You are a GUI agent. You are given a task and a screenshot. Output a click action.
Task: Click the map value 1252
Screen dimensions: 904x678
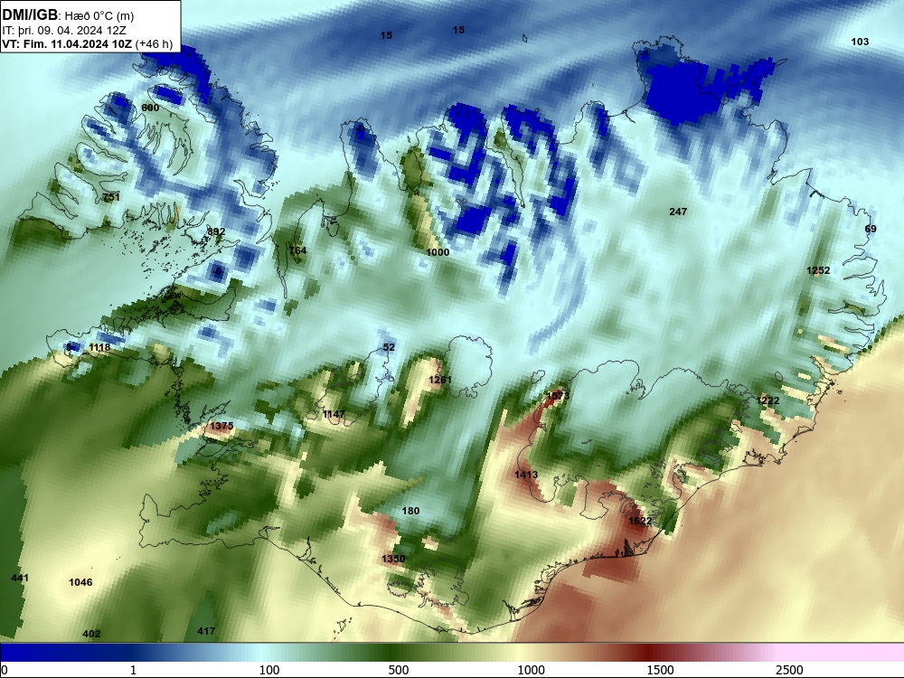click(818, 270)
